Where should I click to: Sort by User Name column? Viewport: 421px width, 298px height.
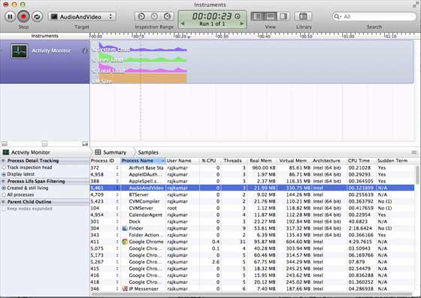183,161
